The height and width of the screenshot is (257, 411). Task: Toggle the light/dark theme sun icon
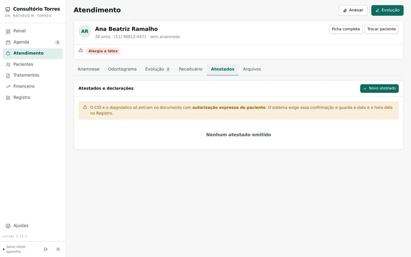(x=58, y=249)
